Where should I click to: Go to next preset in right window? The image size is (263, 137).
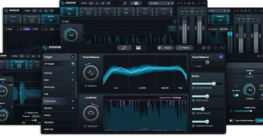(x=228, y=11)
